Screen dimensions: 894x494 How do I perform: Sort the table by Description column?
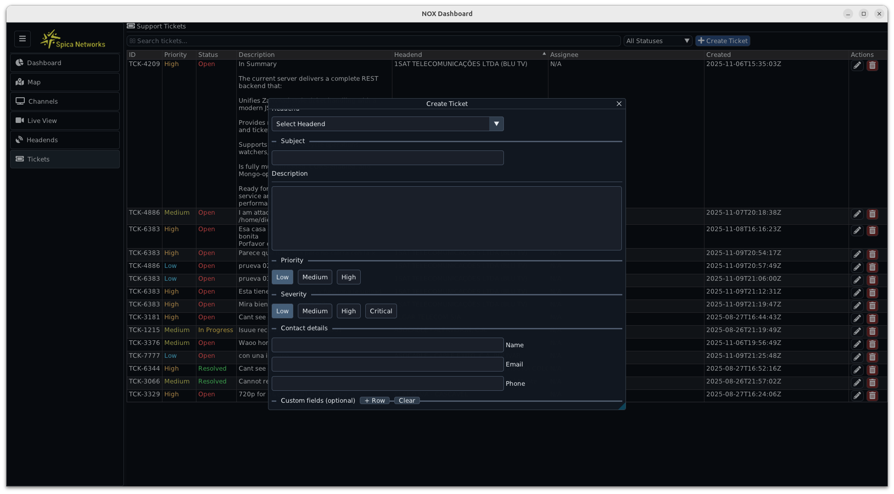314,55
